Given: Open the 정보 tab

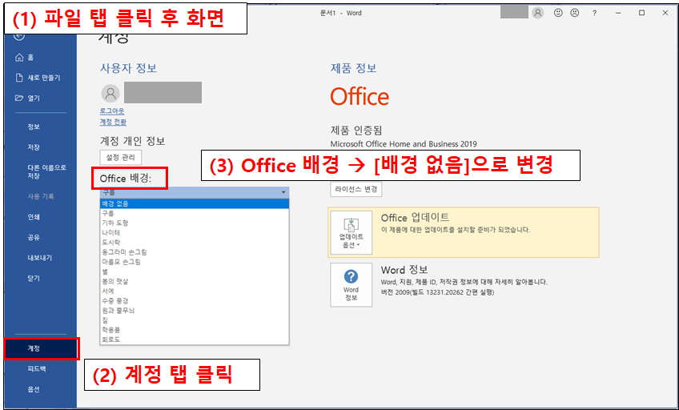Looking at the screenshot, I should pyautogui.click(x=34, y=127).
